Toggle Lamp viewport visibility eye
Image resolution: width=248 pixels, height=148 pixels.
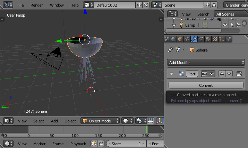(225, 25)
